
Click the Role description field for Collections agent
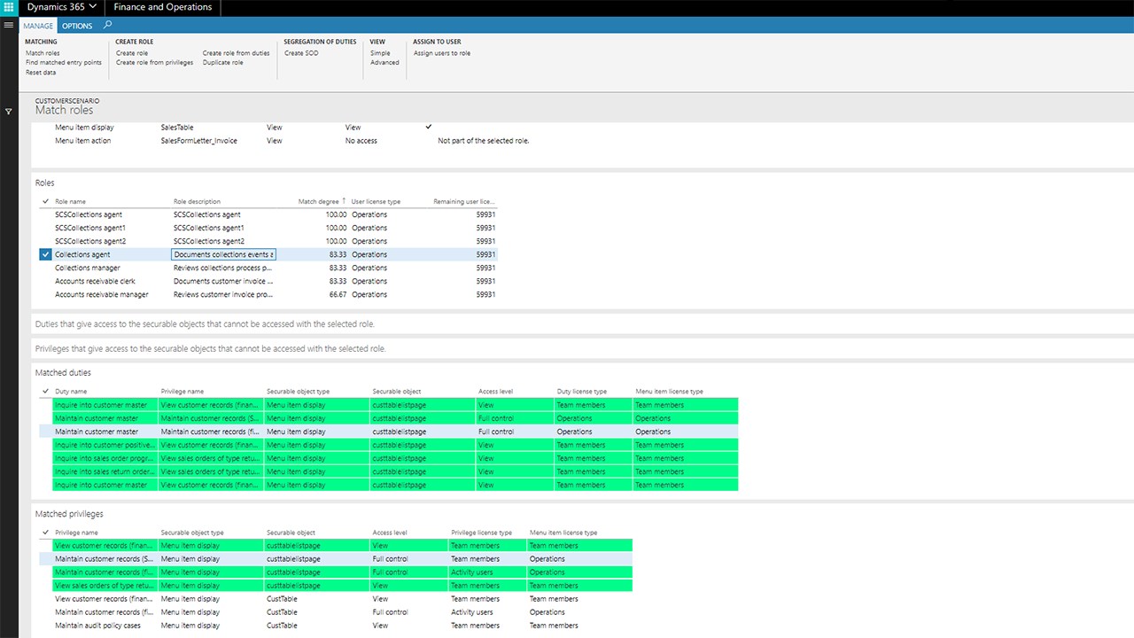(223, 254)
